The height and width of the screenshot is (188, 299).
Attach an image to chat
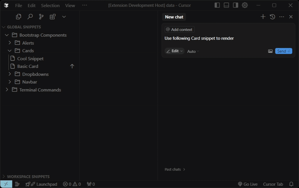[270, 51]
